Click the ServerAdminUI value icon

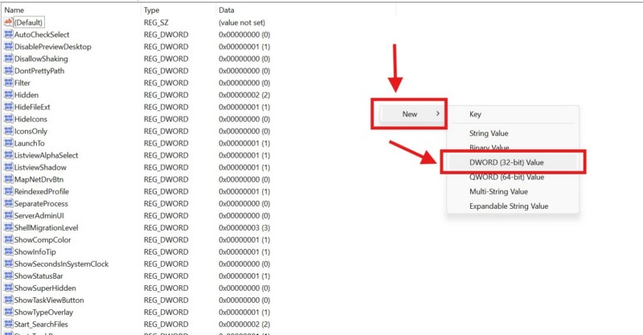point(8,215)
